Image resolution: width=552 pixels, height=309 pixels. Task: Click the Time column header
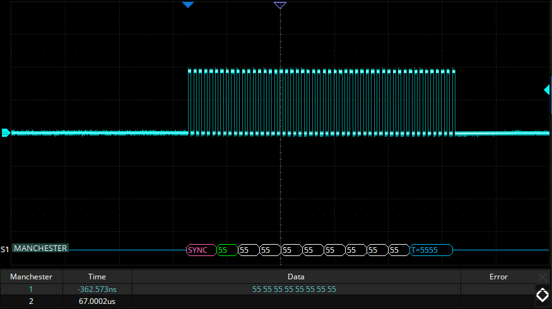click(x=97, y=277)
